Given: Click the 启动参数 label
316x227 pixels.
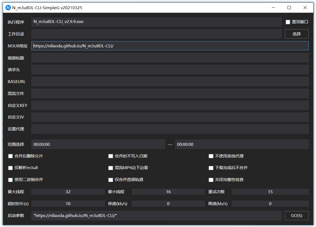Looking at the screenshot, I should [16, 216].
